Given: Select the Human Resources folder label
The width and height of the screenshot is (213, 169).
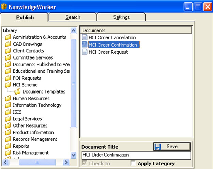Looking at the screenshot, I should pyautogui.click(x=31, y=98).
